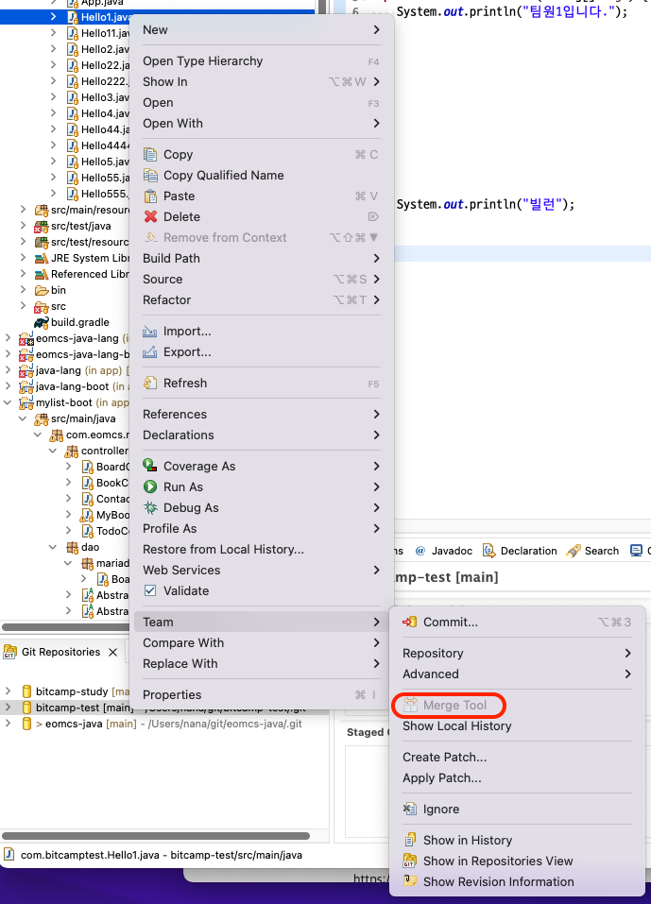
Task: Close the Git Repositories view tab
Action: (x=113, y=652)
